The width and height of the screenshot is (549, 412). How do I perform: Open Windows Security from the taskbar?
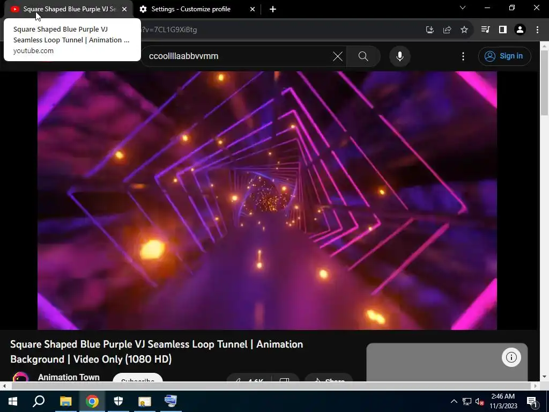118,401
